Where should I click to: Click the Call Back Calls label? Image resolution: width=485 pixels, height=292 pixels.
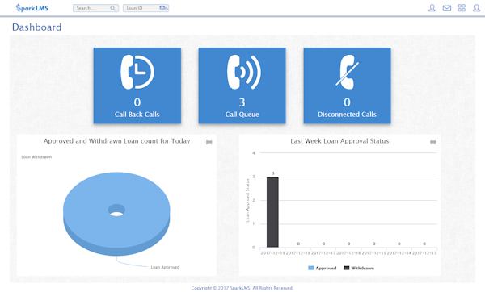tap(137, 115)
